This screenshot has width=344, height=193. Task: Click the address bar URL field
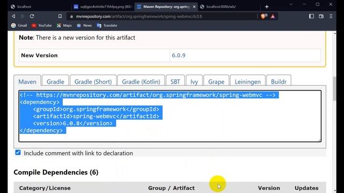pos(162,17)
